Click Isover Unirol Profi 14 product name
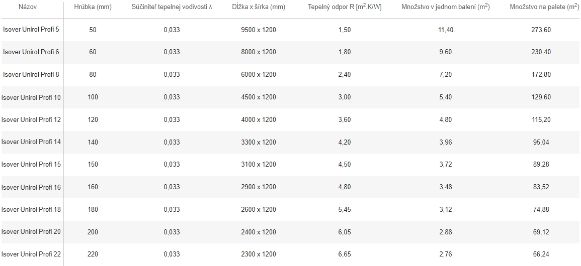 31,142
